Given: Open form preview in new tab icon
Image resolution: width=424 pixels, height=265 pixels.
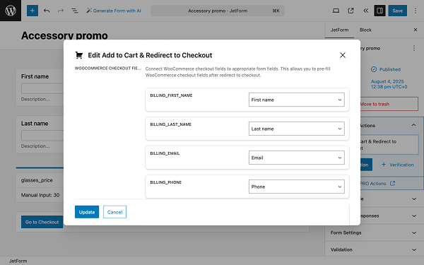Looking at the screenshot, I should 351,11.
